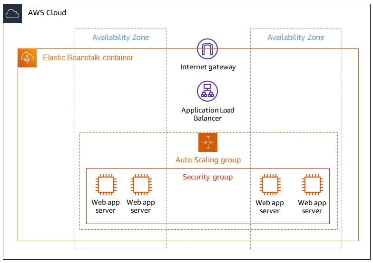Click the left Availability Zone label
This screenshot has width=373, height=263.
[x=121, y=38]
